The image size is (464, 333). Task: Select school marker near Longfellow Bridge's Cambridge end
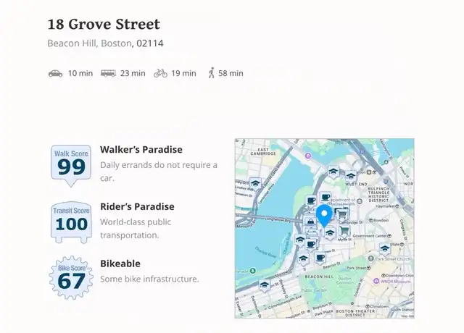click(255, 184)
